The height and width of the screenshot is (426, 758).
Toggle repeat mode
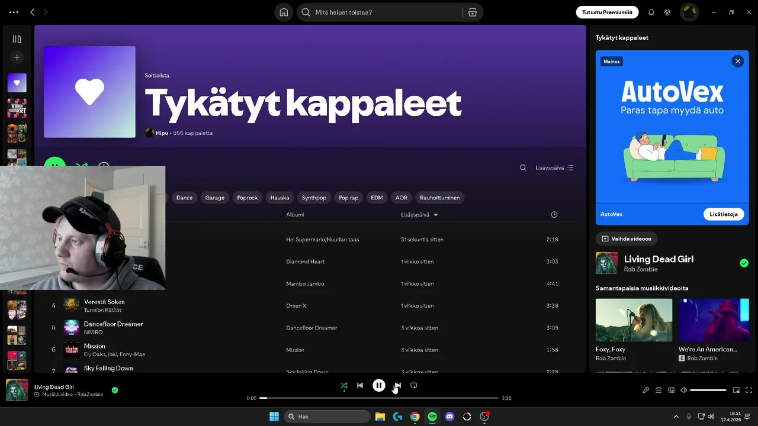tap(414, 386)
